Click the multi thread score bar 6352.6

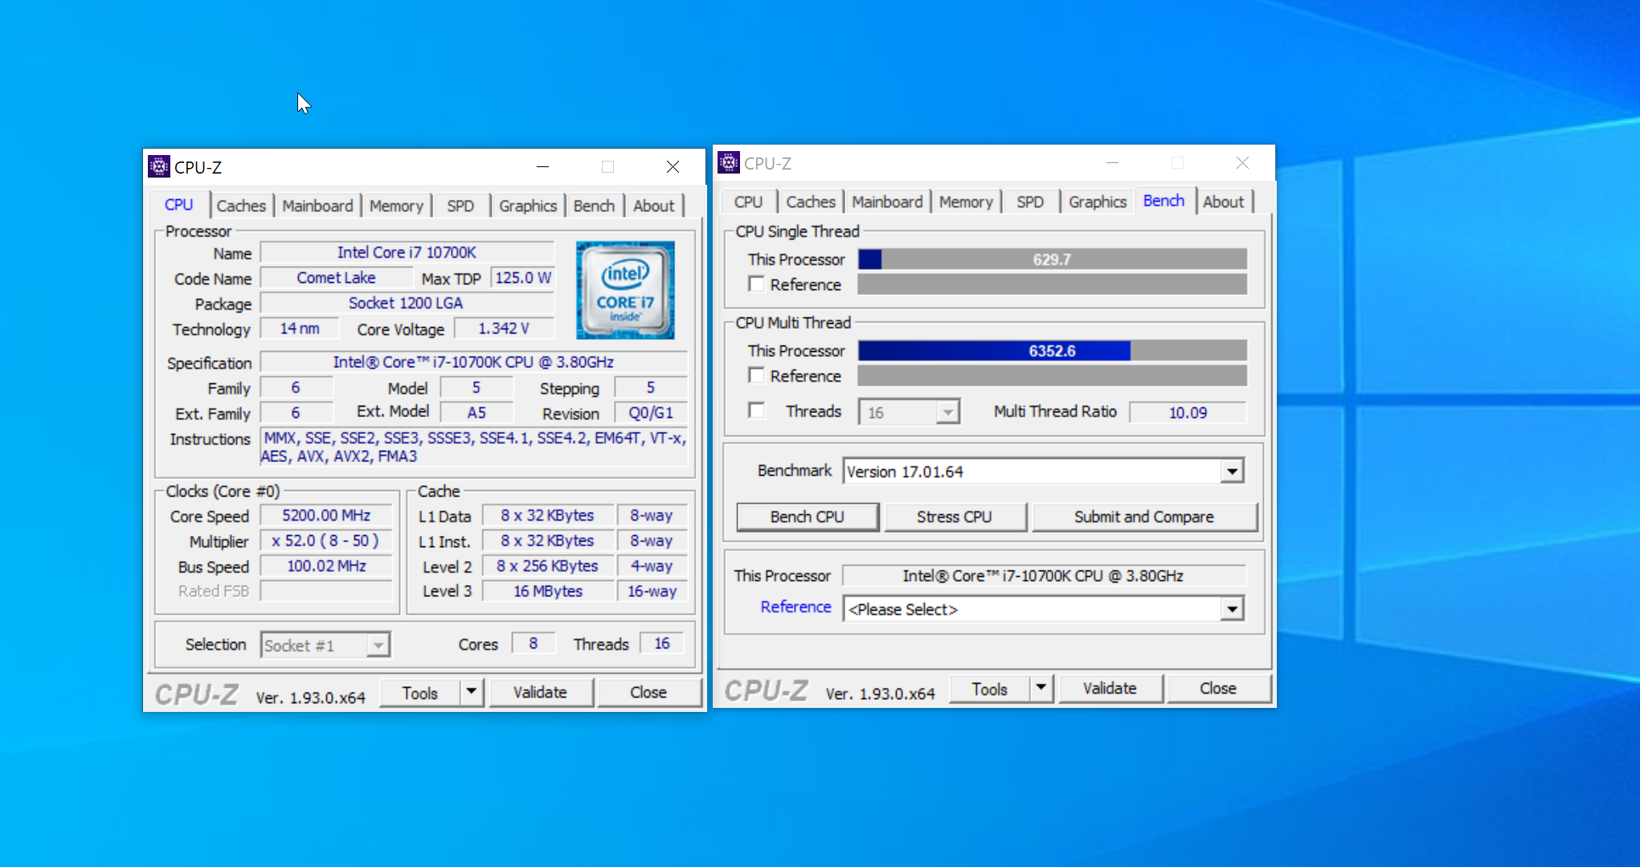(1052, 351)
